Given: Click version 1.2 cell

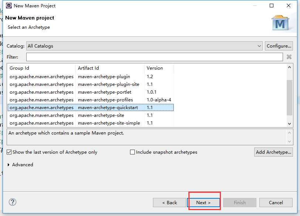Looking at the screenshot, I should (x=150, y=77).
